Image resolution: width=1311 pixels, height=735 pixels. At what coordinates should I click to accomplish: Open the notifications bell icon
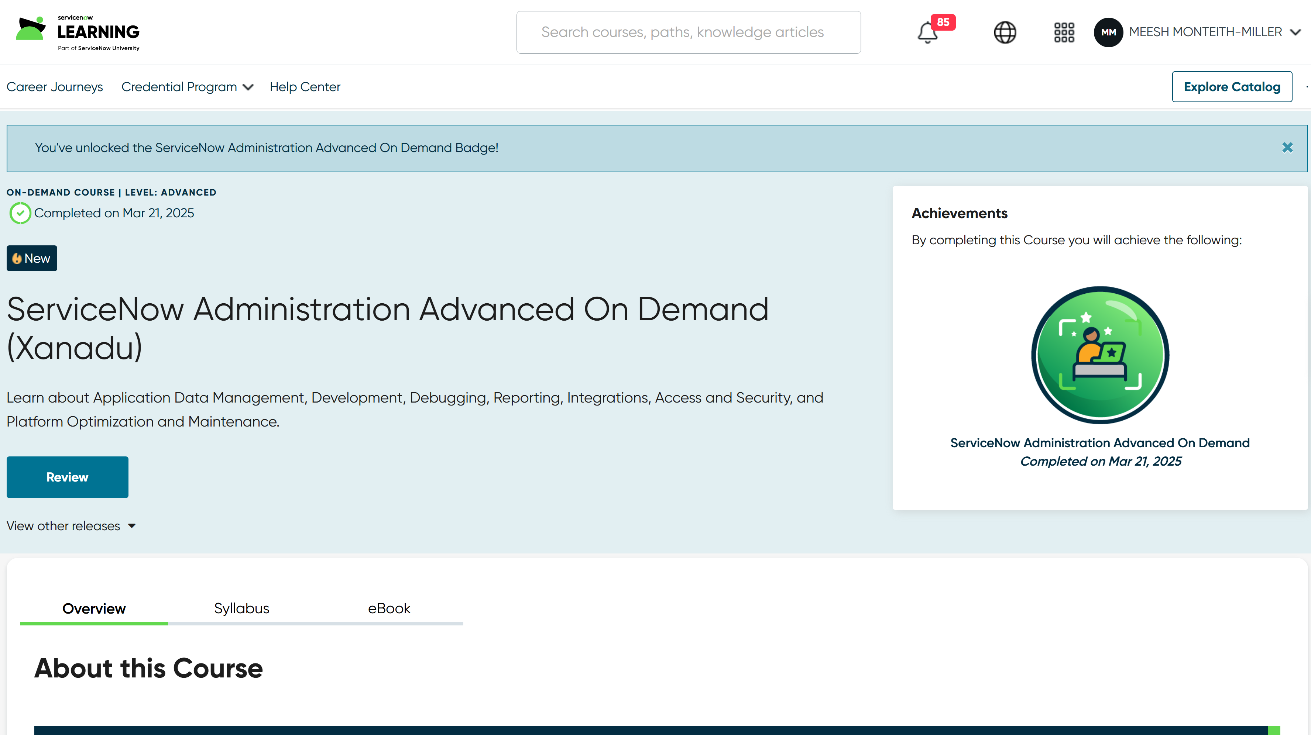click(x=927, y=32)
